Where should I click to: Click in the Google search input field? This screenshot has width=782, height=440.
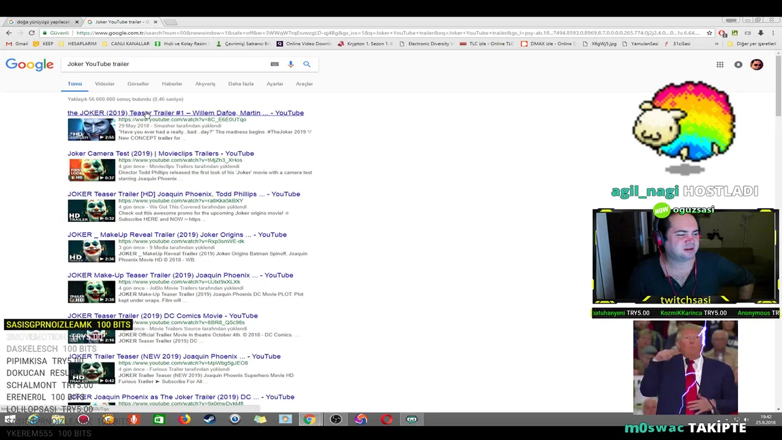(x=165, y=64)
